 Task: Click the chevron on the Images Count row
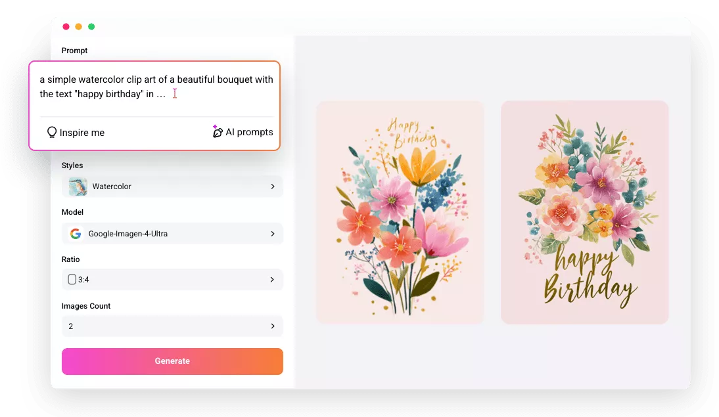pos(273,326)
